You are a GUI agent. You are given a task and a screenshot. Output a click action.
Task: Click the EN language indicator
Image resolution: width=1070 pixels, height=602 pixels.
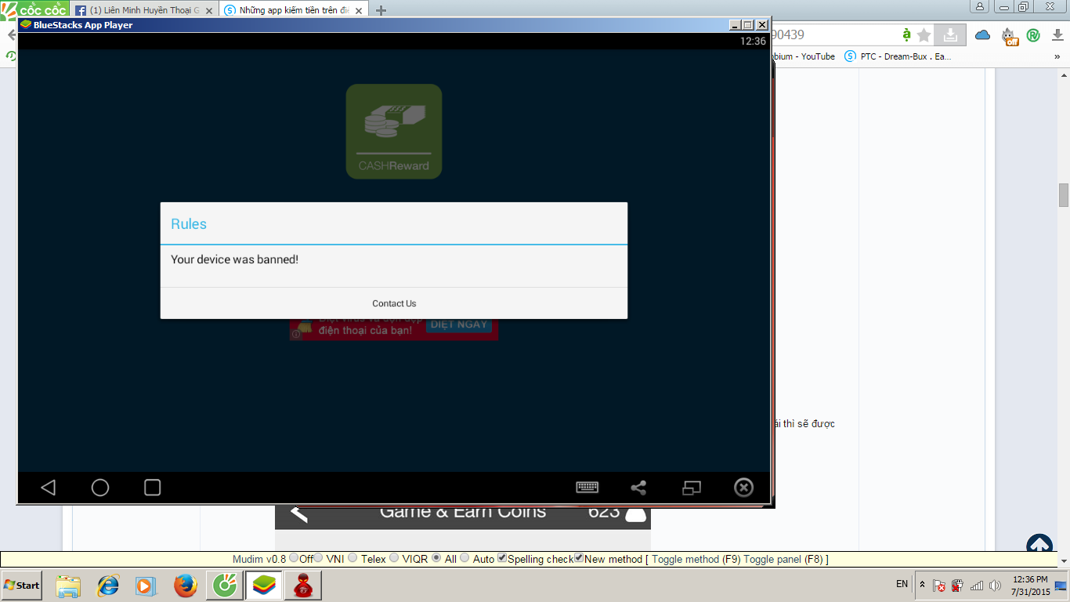point(902,584)
